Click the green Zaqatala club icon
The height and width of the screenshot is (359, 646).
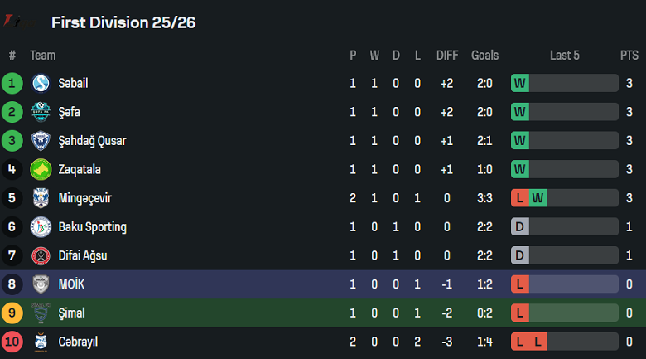coord(41,169)
